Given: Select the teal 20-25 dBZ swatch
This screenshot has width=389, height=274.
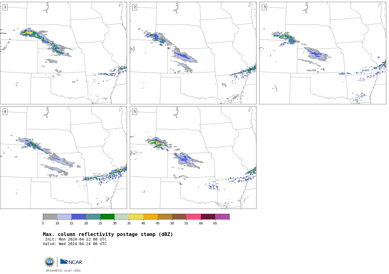Looking at the screenshot, I should pos(93,217).
